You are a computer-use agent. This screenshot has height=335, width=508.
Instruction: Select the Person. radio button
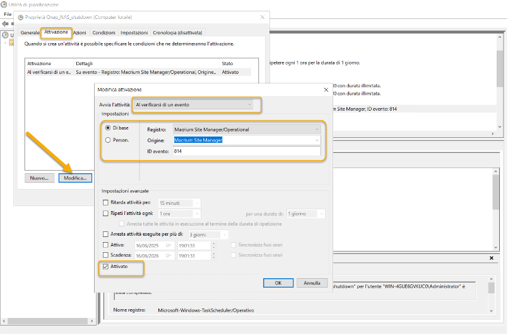[108, 140]
